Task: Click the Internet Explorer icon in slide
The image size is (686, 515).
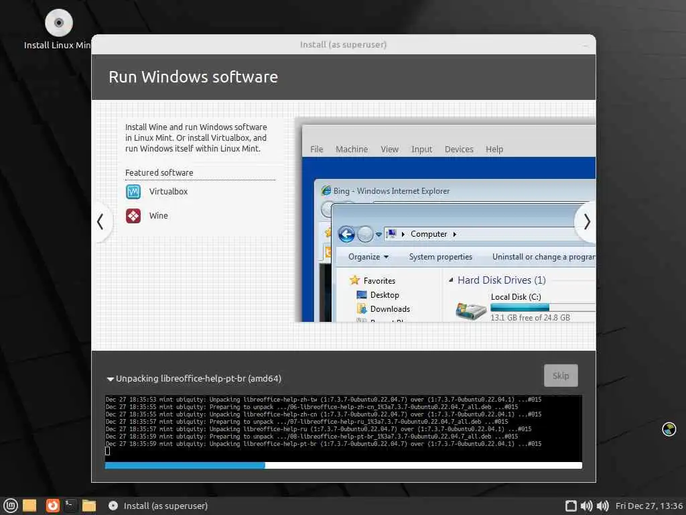Action: [326, 190]
